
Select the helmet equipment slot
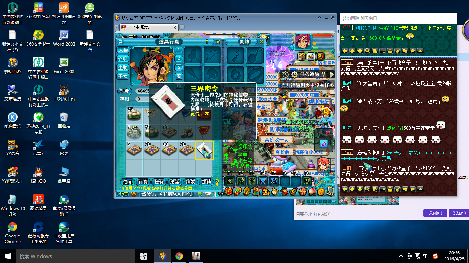click(193, 55)
